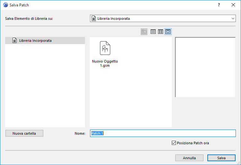Select the large icons view button
This screenshot has height=165, width=241.
[x=168, y=32]
